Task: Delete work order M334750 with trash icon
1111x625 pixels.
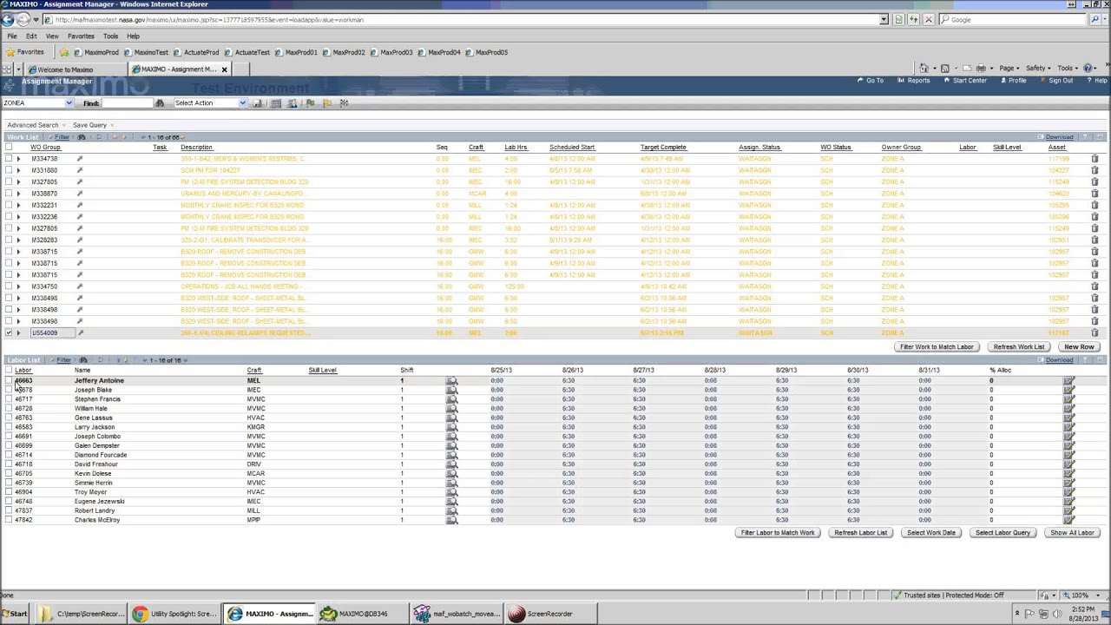Action: [1095, 286]
